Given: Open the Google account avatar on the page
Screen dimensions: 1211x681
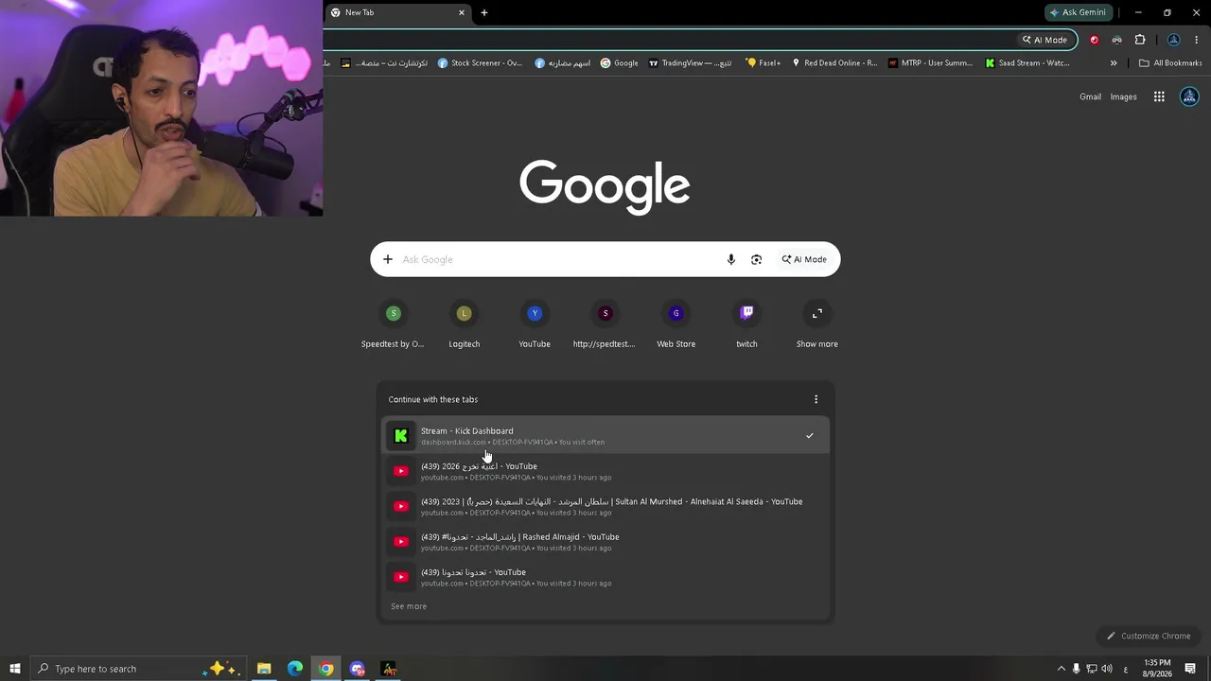Looking at the screenshot, I should [x=1189, y=96].
